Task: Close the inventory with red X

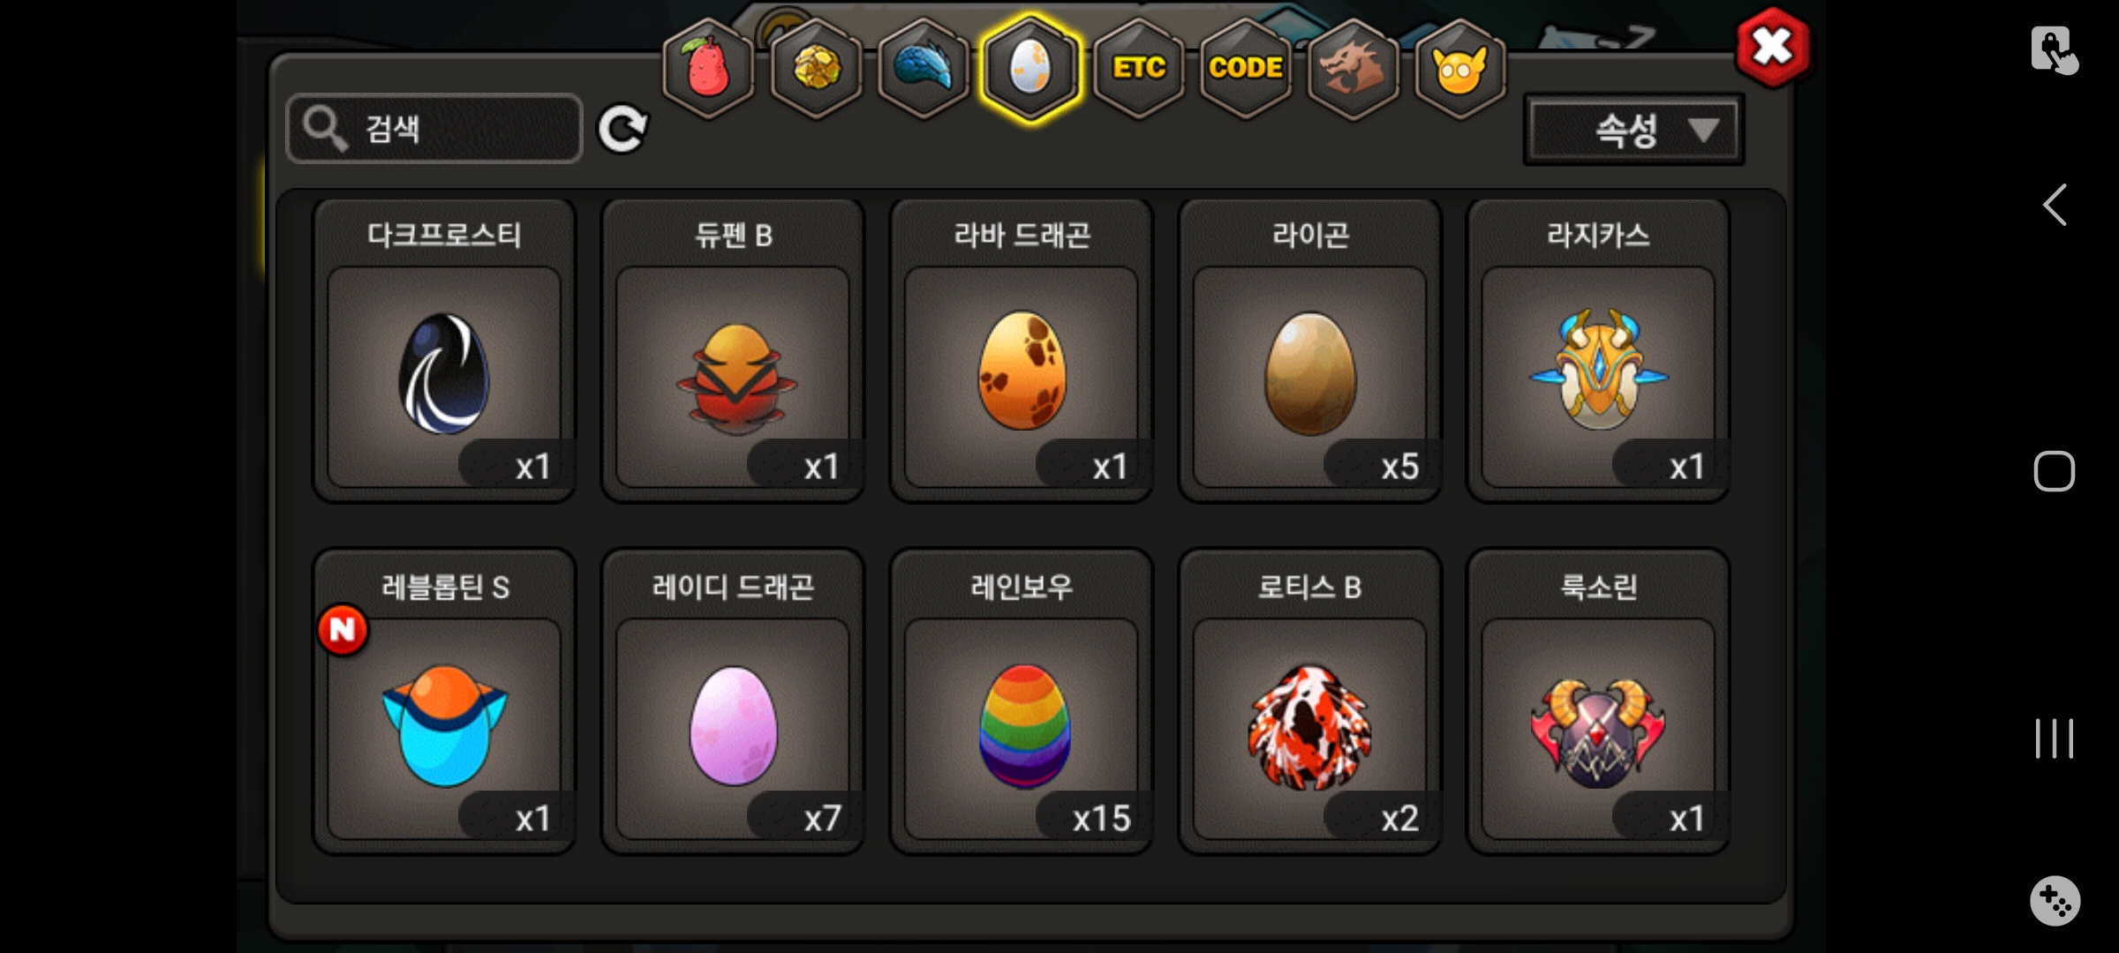Action: pyautogui.click(x=1772, y=47)
